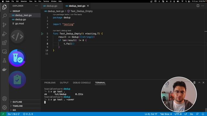
Task: Open macOS Spotlight search
Action: tap(186, 1)
